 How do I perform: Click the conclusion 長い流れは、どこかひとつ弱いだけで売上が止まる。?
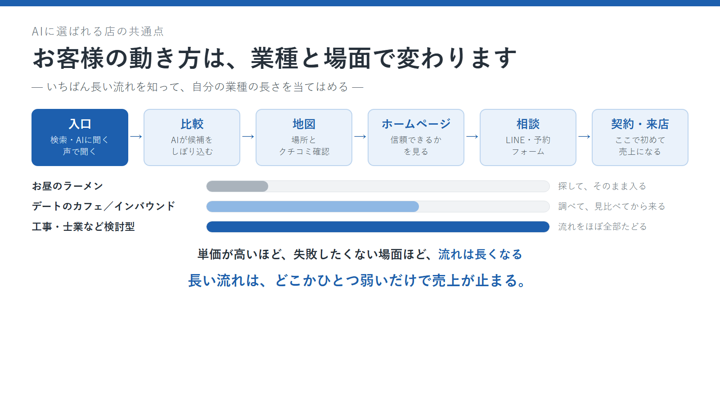(x=357, y=280)
